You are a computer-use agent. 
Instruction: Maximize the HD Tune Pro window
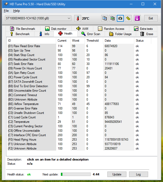coord(143,4)
